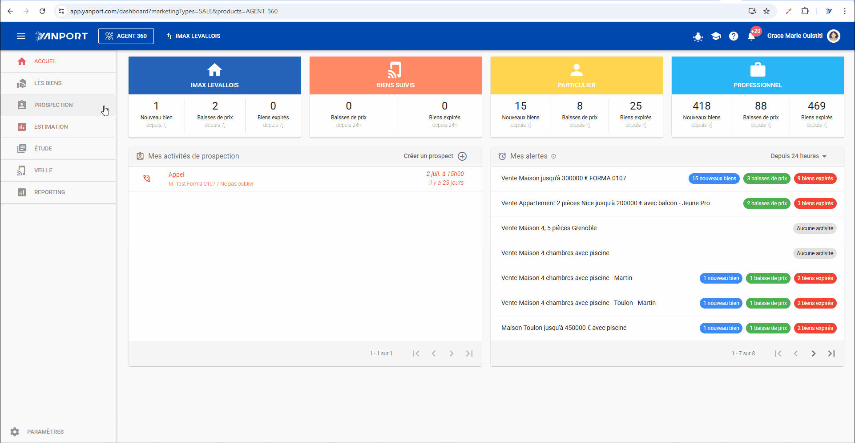Switch agency via IMAX LEVALLOIS button
This screenshot has width=855, height=443.
pos(194,36)
